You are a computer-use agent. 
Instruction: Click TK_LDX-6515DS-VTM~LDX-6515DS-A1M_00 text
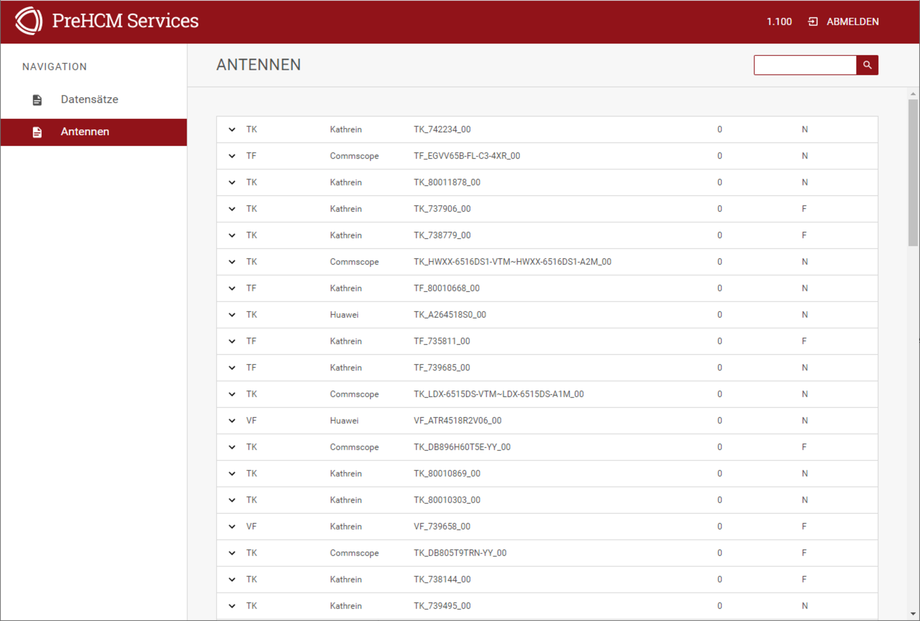point(499,394)
